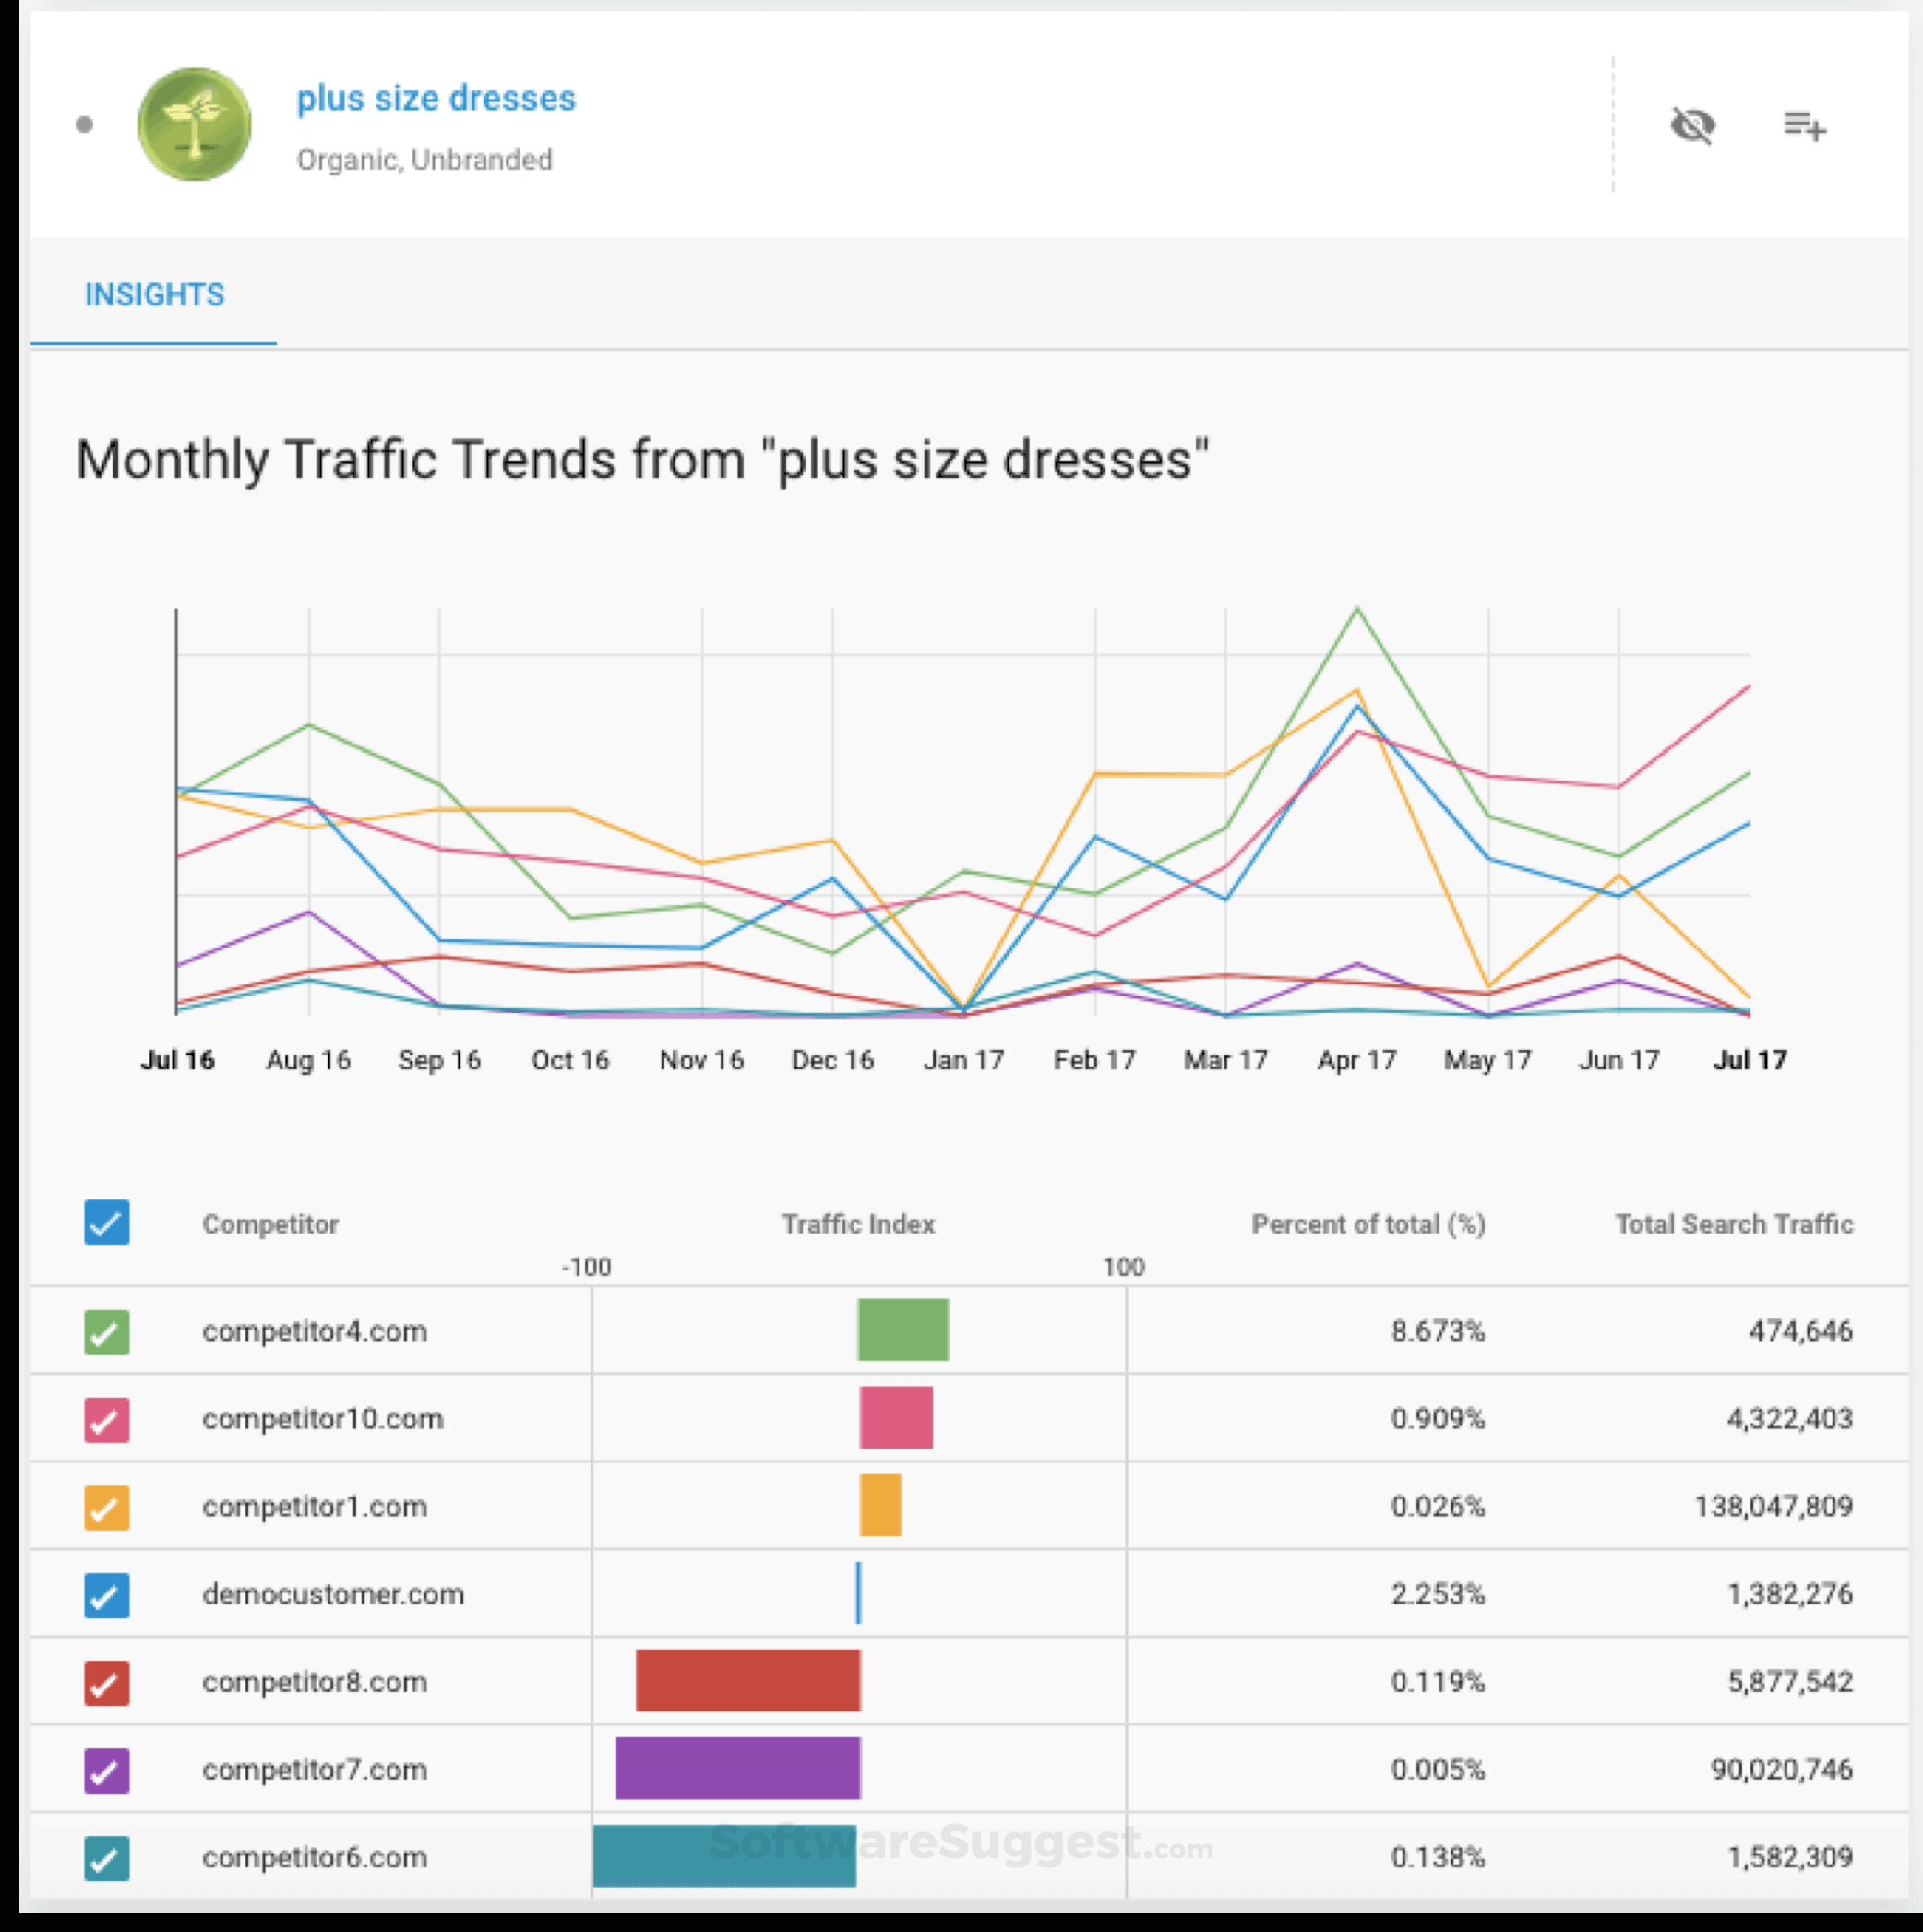Open the plus size dresses link
This screenshot has width=1923, height=1932.
pos(436,98)
